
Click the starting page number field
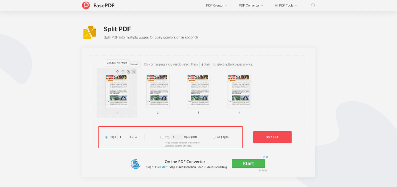pos(123,137)
